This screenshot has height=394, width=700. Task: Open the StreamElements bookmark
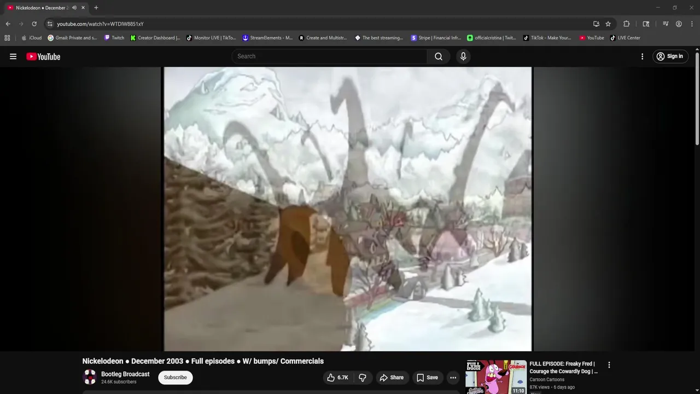tap(267, 38)
